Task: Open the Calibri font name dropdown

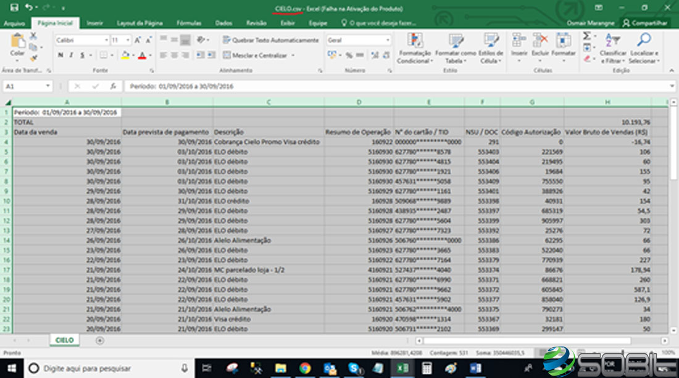Action: (106, 40)
